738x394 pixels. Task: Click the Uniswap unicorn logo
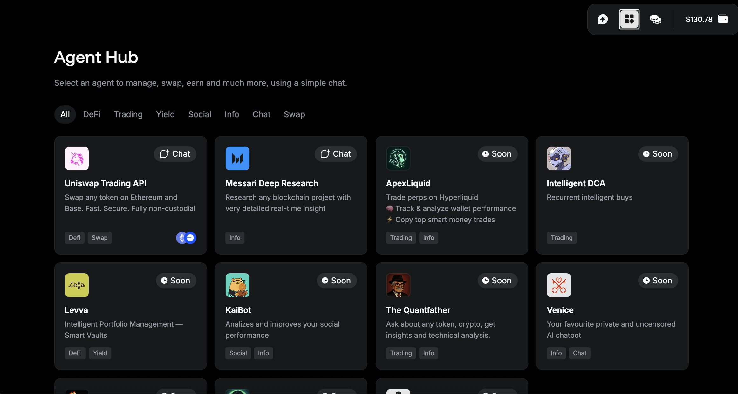tap(76, 158)
